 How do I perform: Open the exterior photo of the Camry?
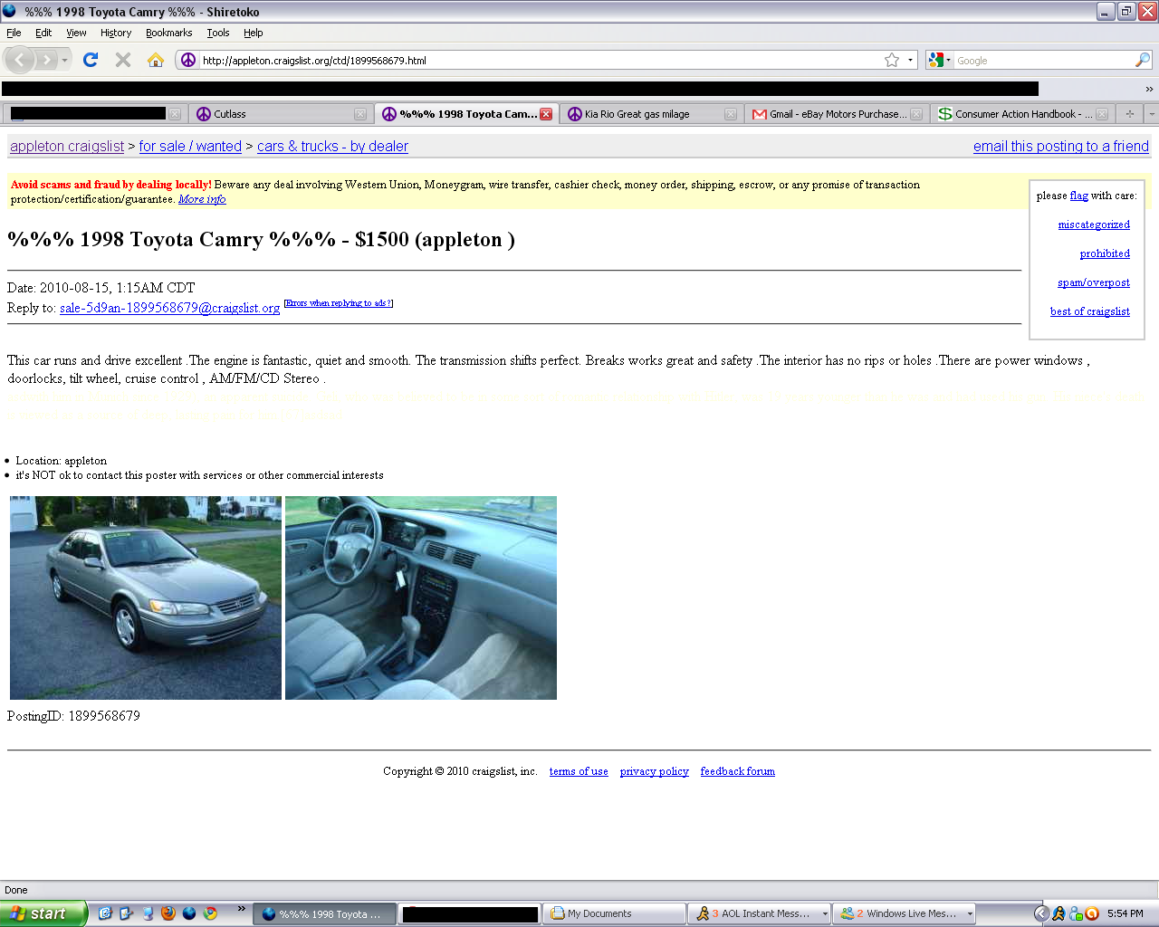pos(146,597)
